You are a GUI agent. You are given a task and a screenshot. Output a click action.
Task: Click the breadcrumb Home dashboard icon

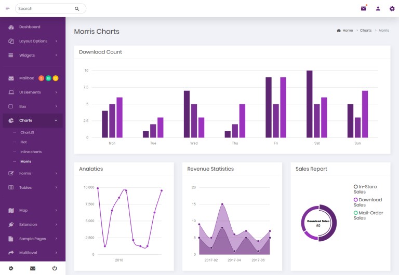[x=339, y=31]
